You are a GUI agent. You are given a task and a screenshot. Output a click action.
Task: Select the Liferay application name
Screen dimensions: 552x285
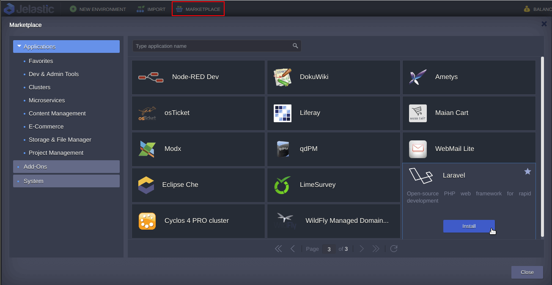point(310,113)
